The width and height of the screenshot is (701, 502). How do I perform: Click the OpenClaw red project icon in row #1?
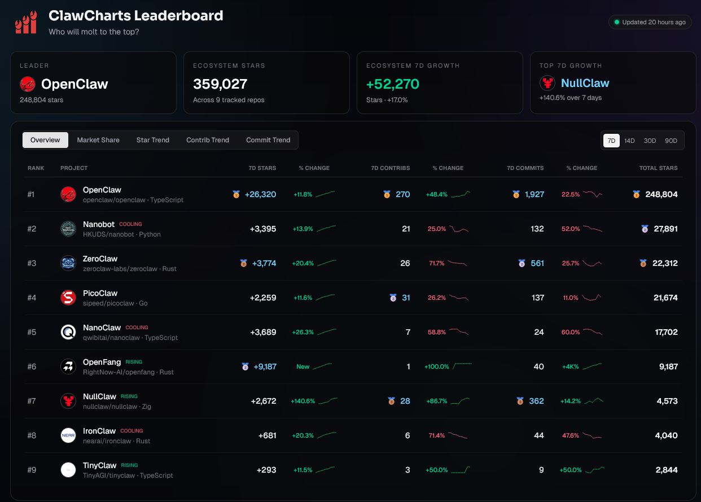(x=68, y=194)
